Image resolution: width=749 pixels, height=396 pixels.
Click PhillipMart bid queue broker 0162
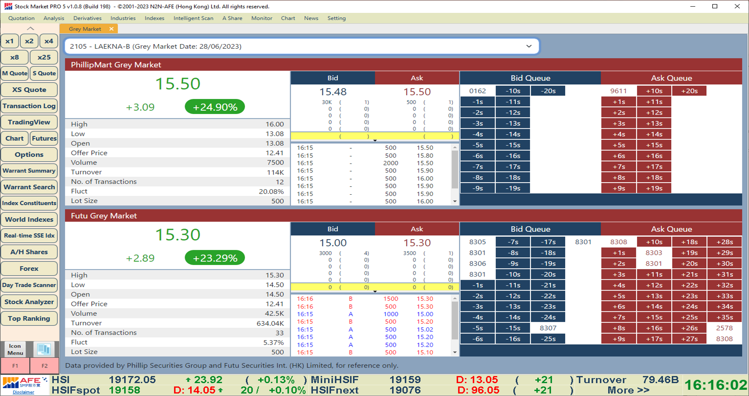point(477,91)
